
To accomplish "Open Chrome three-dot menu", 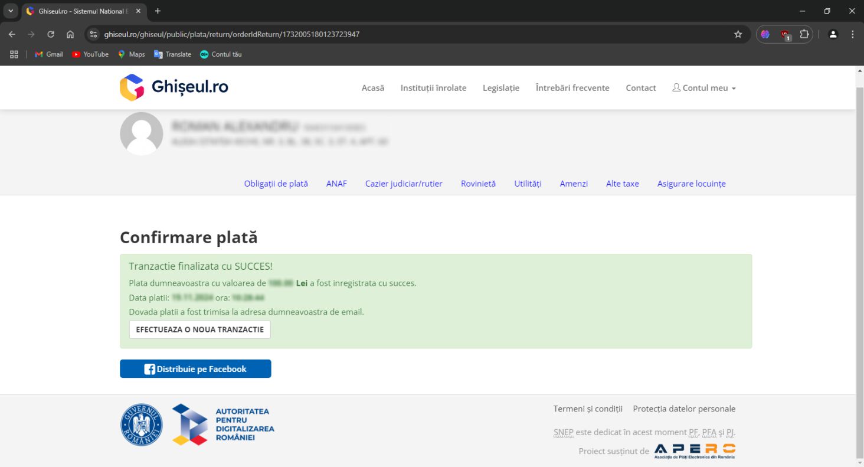I will tap(852, 34).
